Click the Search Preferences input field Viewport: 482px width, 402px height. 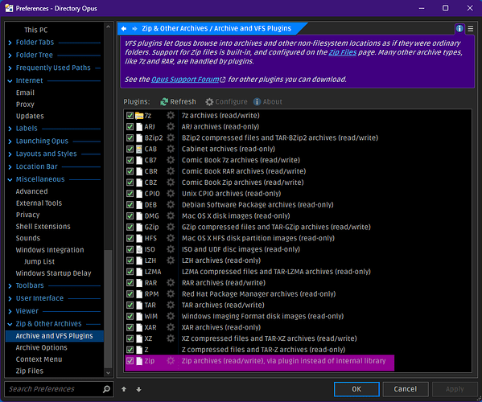pos(54,389)
